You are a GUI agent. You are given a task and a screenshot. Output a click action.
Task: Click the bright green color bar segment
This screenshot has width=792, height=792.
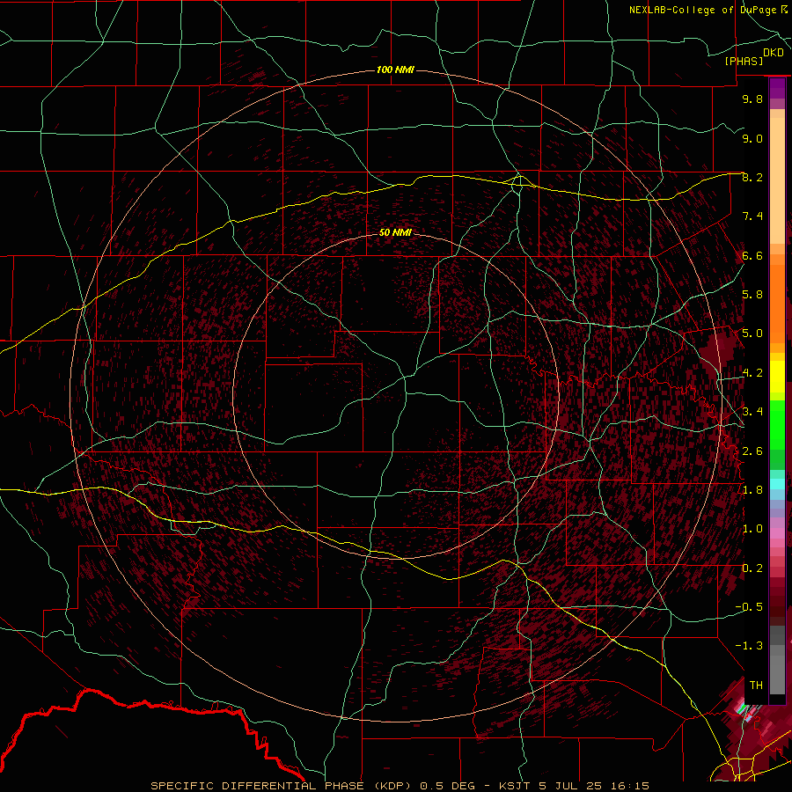pos(777,425)
